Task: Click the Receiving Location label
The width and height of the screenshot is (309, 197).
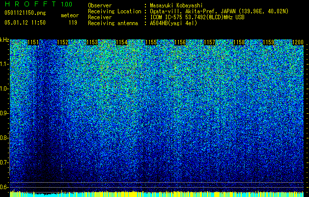Action: click(x=114, y=11)
